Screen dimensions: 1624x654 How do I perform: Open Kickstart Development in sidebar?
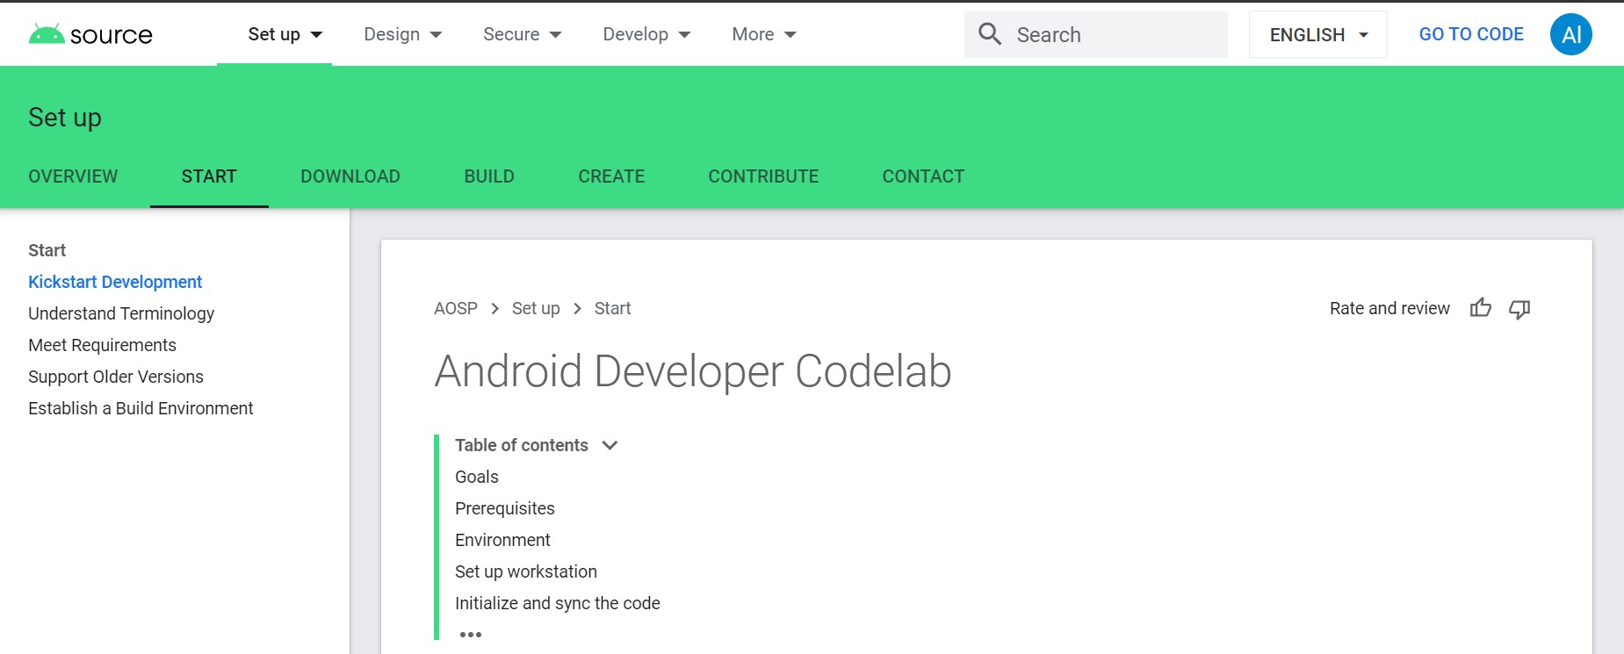[x=115, y=282]
